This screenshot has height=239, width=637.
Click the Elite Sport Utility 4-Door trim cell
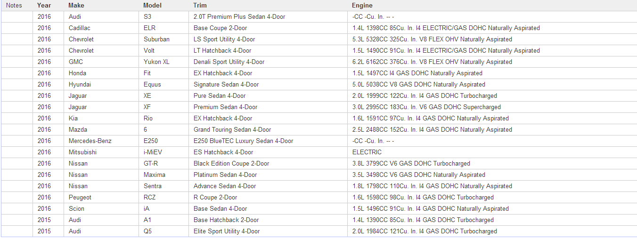pyautogui.click(x=226, y=231)
